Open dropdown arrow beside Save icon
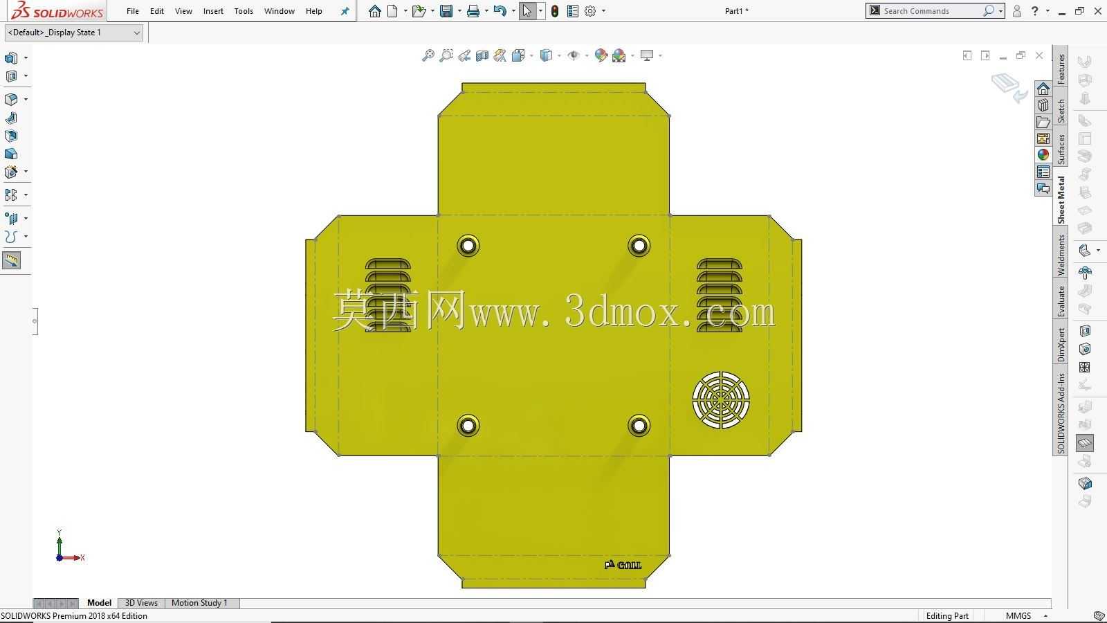Image resolution: width=1107 pixels, height=623 pixels. pos(459,11)
